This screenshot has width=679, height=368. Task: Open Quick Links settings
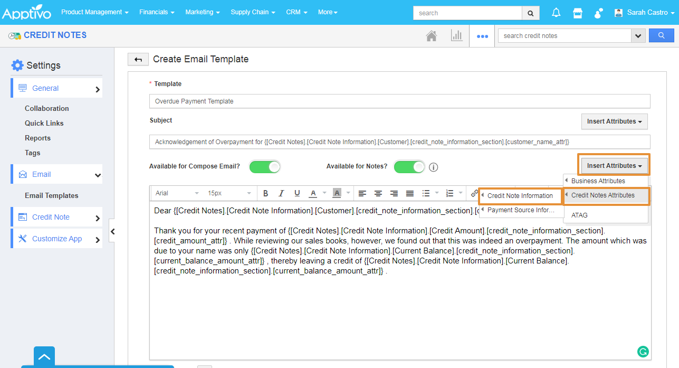[x=44, y=123]
